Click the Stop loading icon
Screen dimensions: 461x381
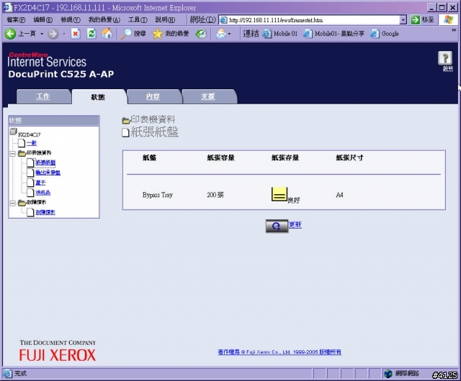pyautogui.click(x=76, y=34)
